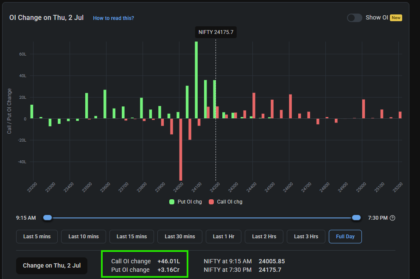Open the 'How to read this?' link

click(113, 18)
